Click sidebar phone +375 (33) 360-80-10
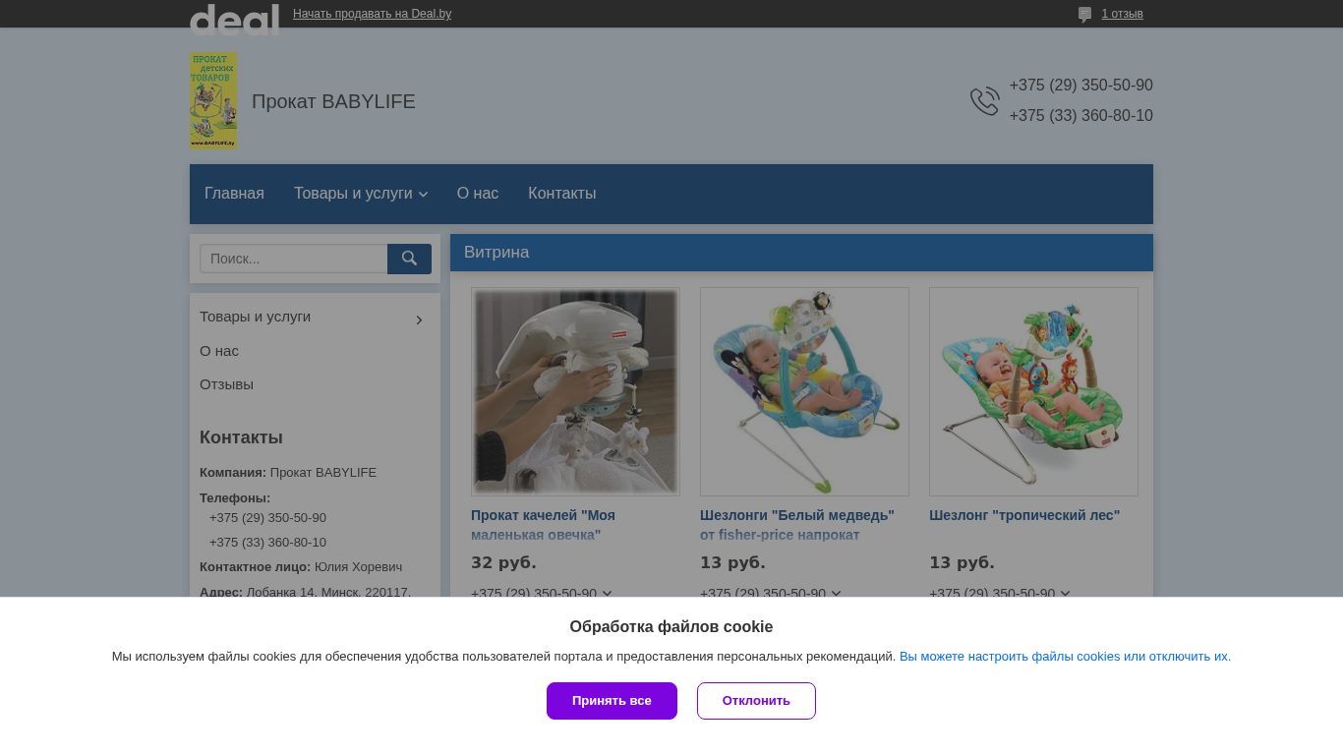Screen dimensions: 1343x755 coord(267,543)
